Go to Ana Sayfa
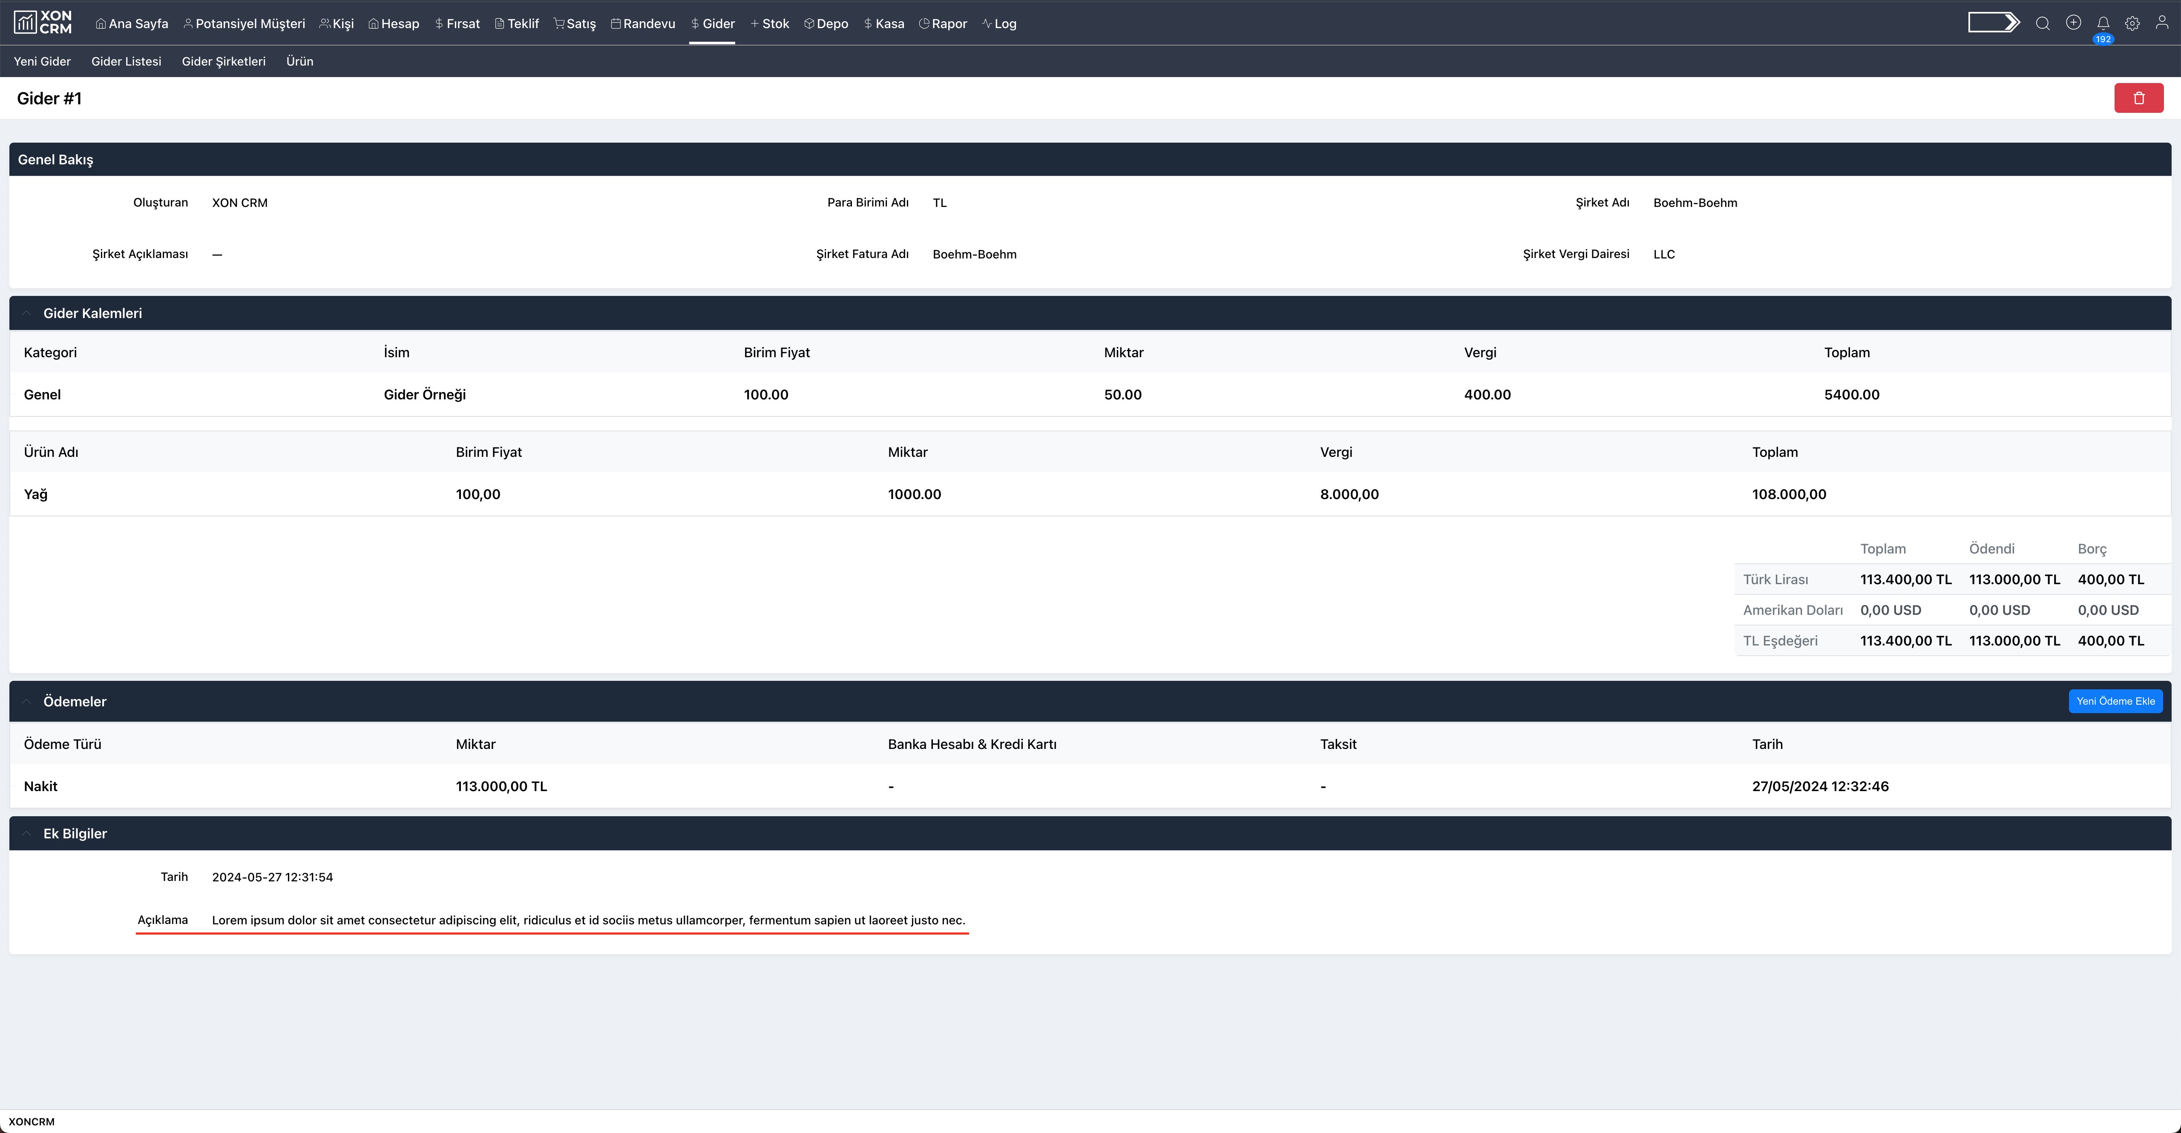Viewport: 2181px width, 1133px height. 131,24
